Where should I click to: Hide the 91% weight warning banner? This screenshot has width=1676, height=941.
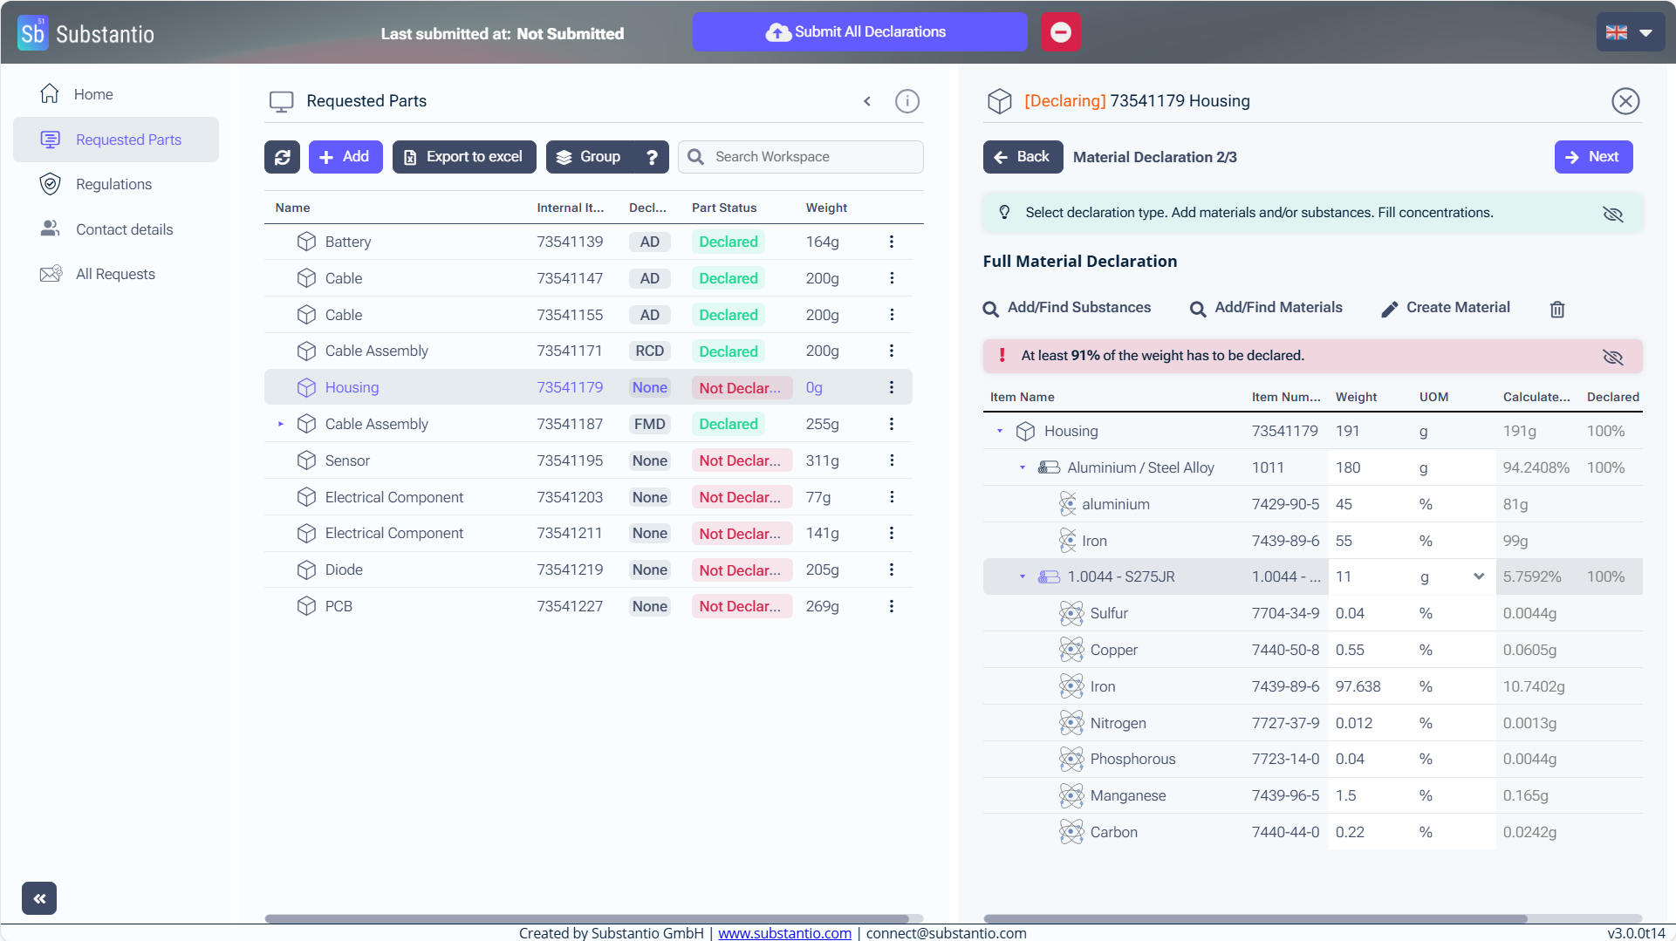coord(1612,356)
